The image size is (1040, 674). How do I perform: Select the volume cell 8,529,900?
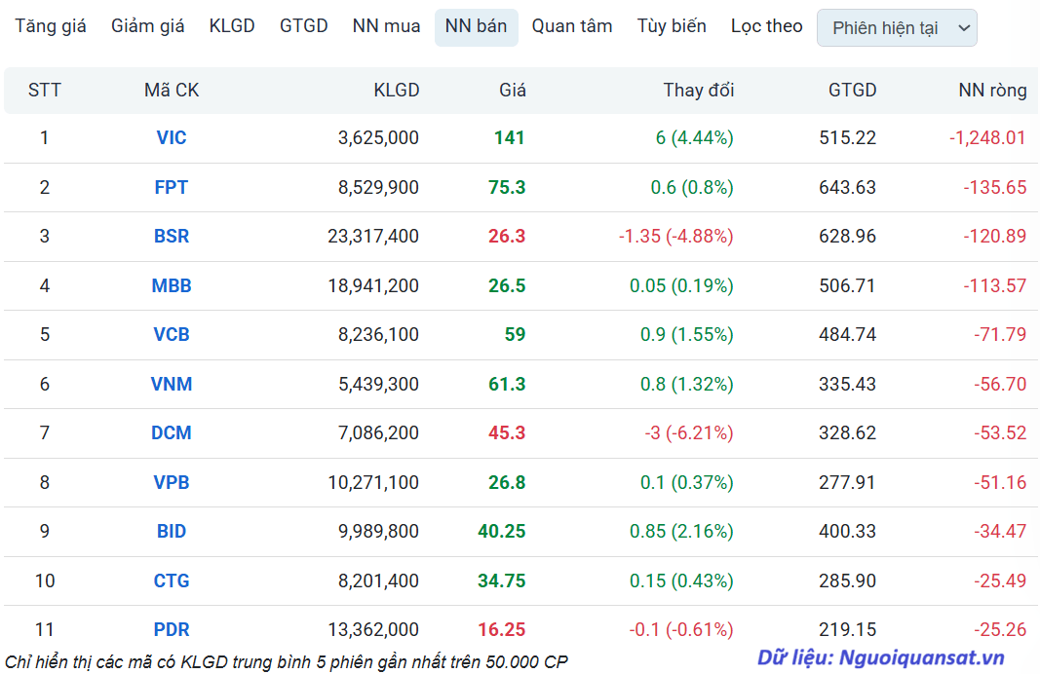(x=378, y=188)
